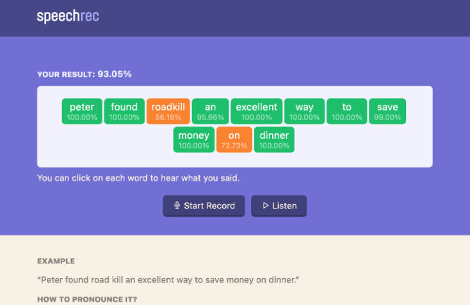Play the orange "on" word chip
Viewport: 470px width, 305px height.
click(x=234, y=139)
